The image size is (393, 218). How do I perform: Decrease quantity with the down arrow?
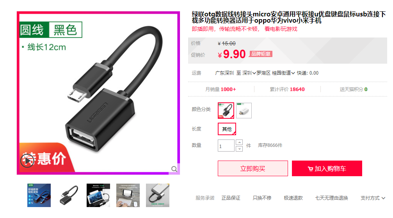click(x=239, y=149)
